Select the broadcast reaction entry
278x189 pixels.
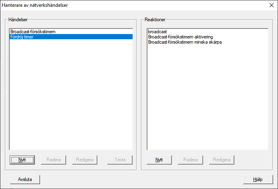[157, 31]
